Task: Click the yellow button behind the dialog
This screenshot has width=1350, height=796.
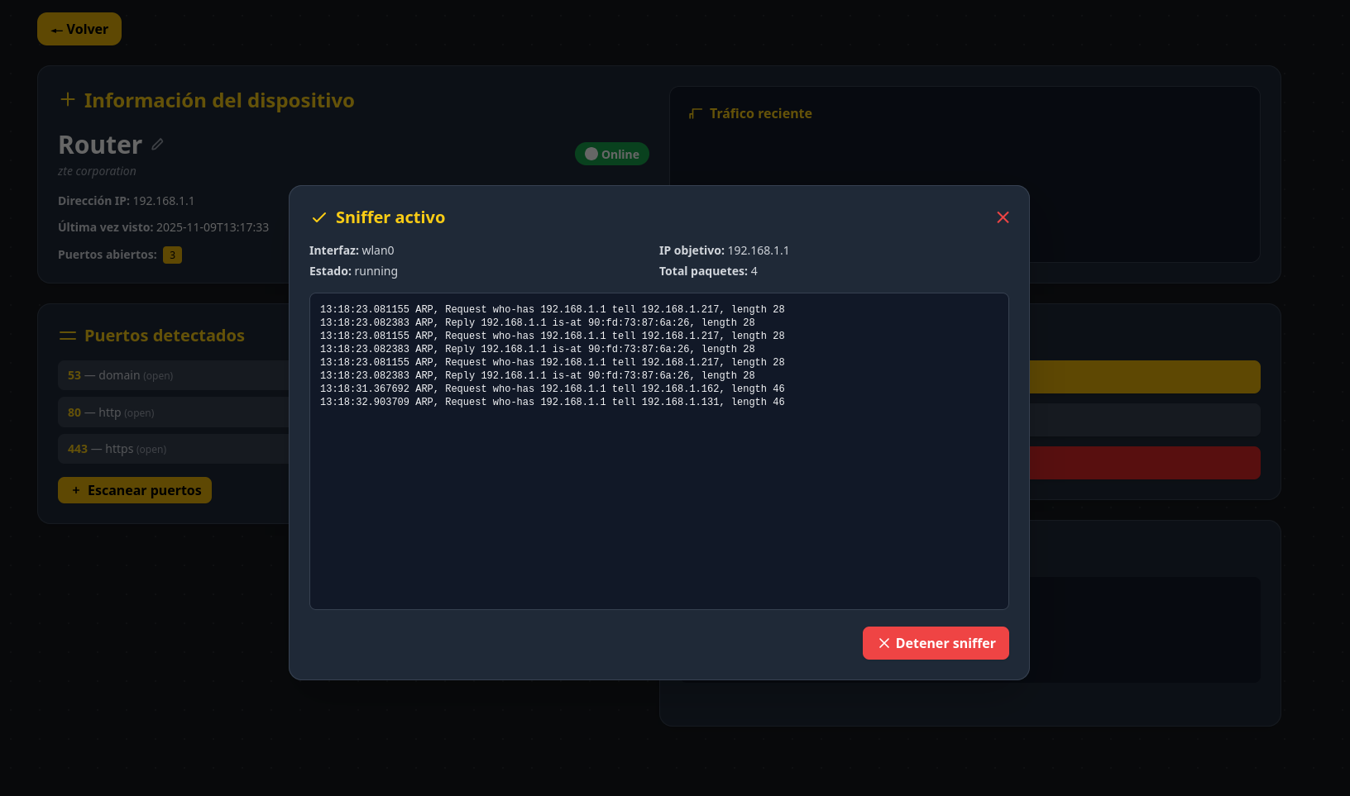Action: (1144, 377)
